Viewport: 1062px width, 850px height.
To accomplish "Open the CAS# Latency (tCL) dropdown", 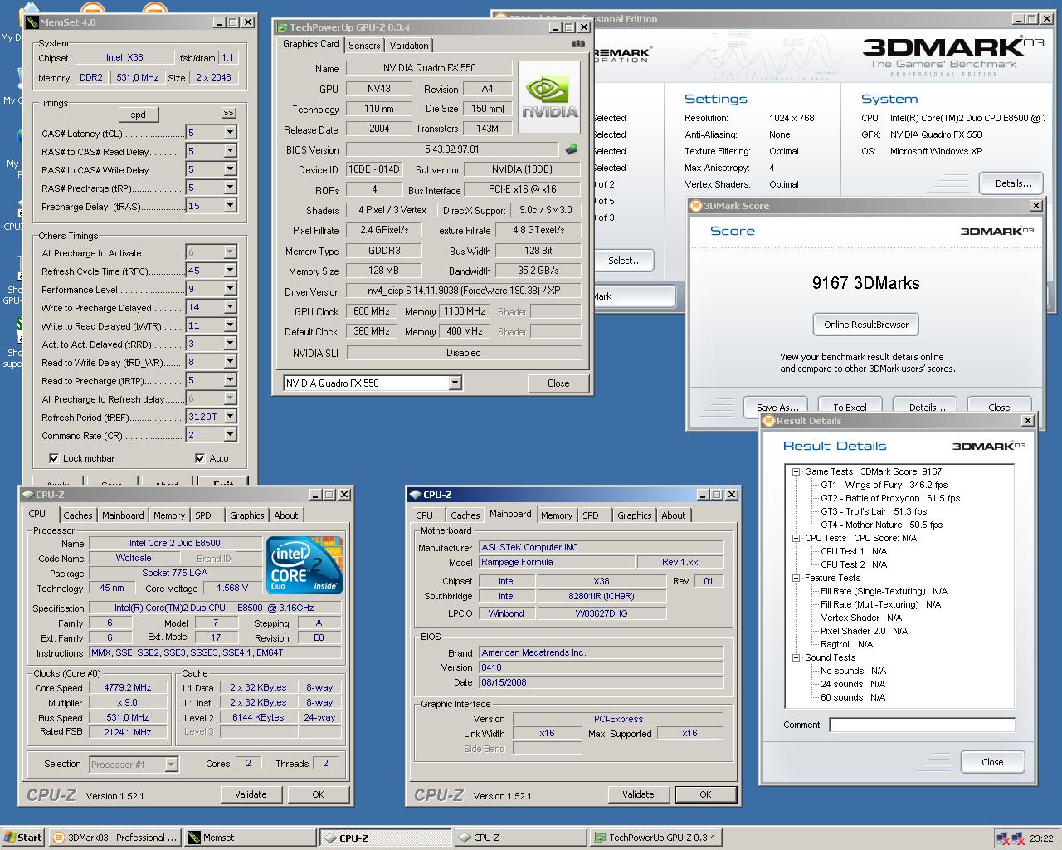I will (230, 133).
